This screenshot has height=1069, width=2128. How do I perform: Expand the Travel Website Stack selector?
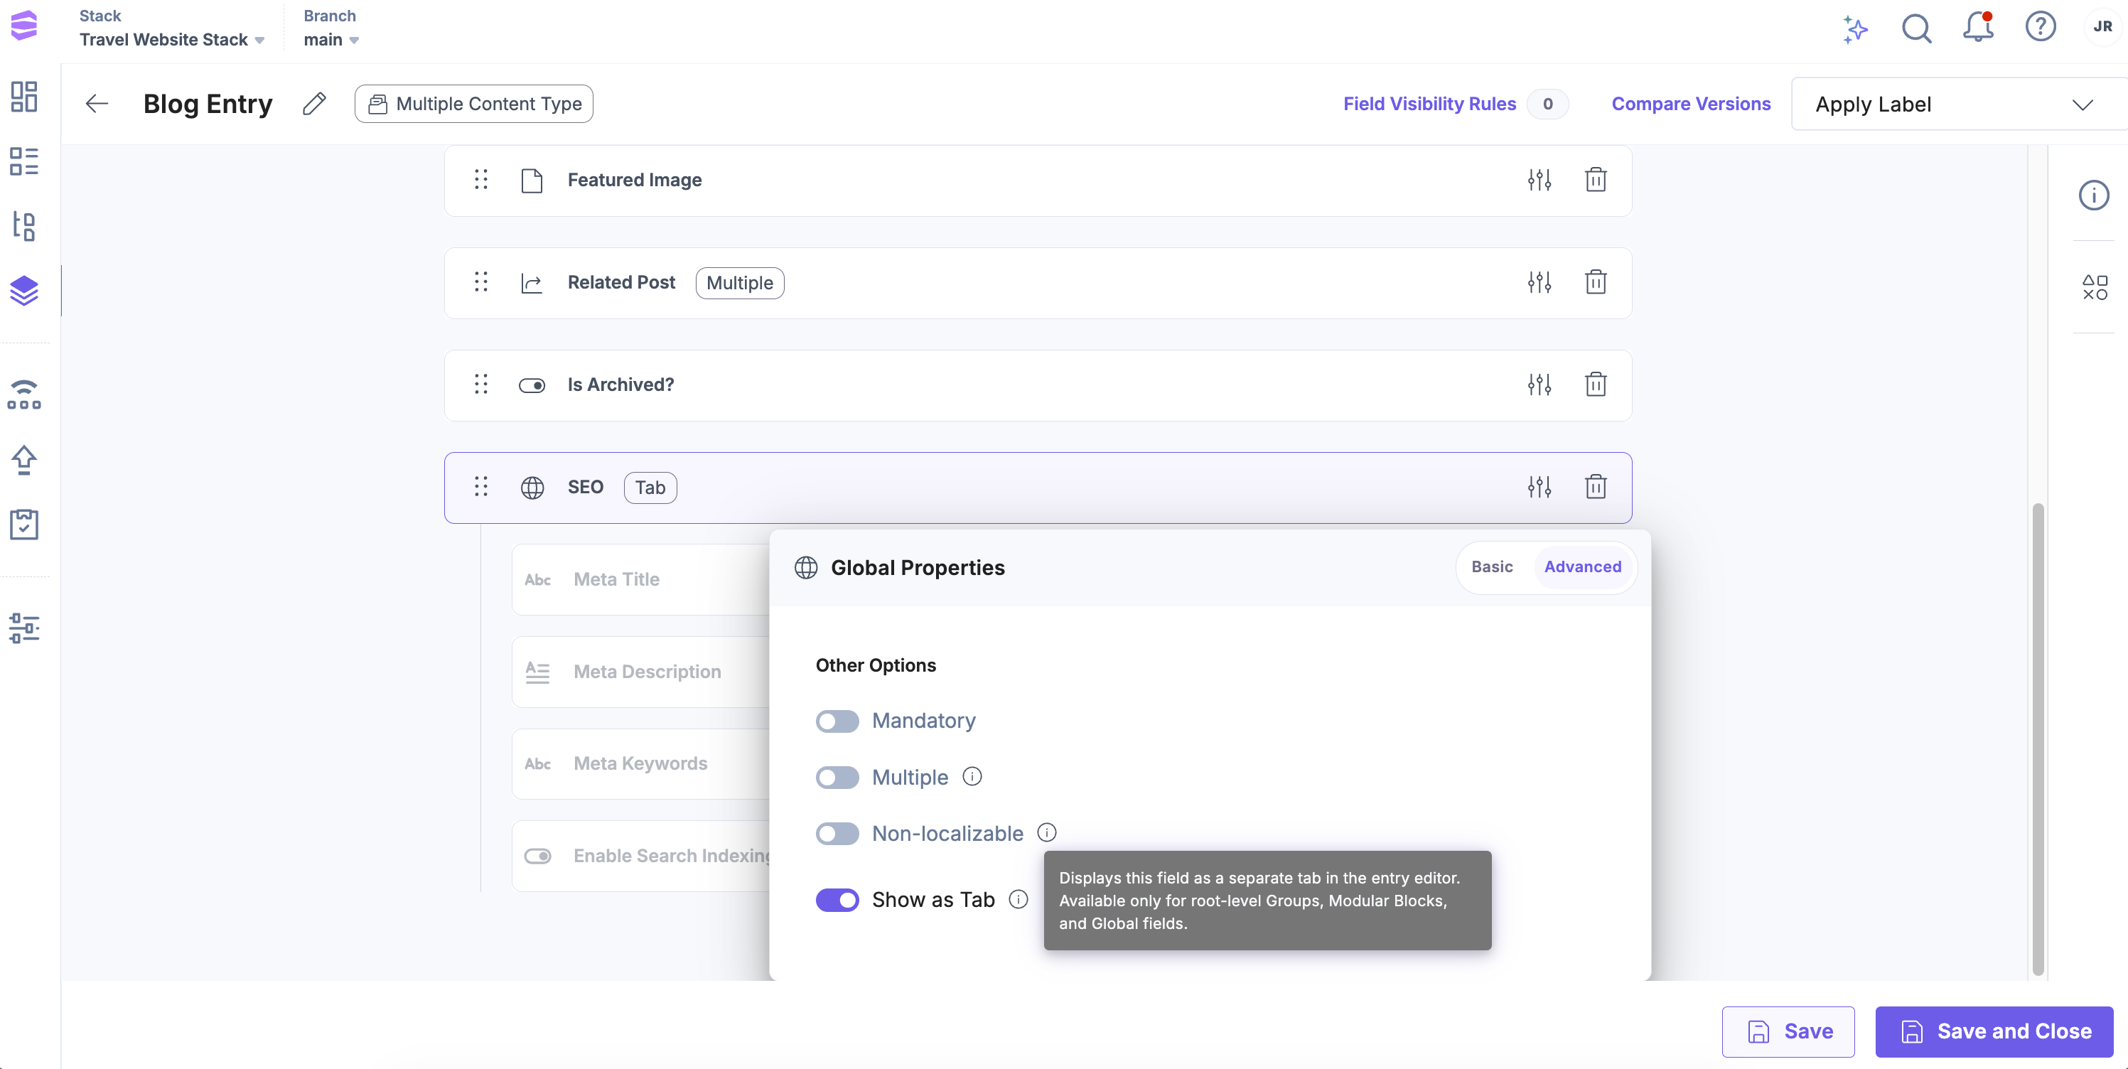click(x=172, y=40)
